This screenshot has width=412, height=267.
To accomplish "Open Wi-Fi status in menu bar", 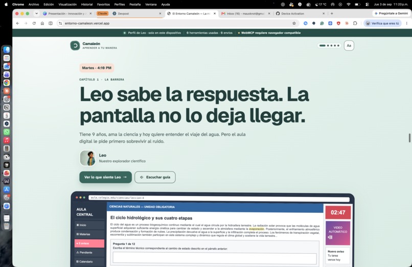I will (349, 5).
